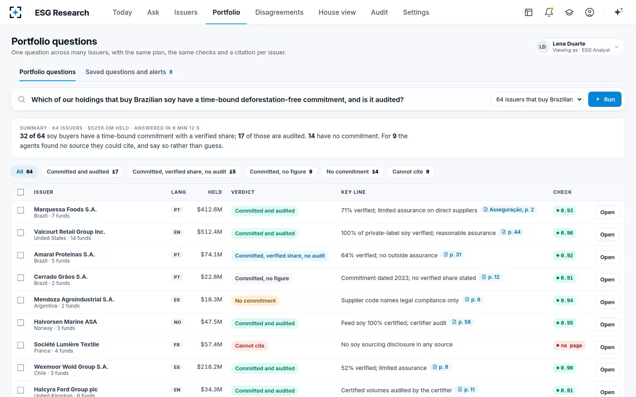Viewport: 636px width, 397px height.
Task: Switch to the Disagreements nav tab
Action: (279, 12)
